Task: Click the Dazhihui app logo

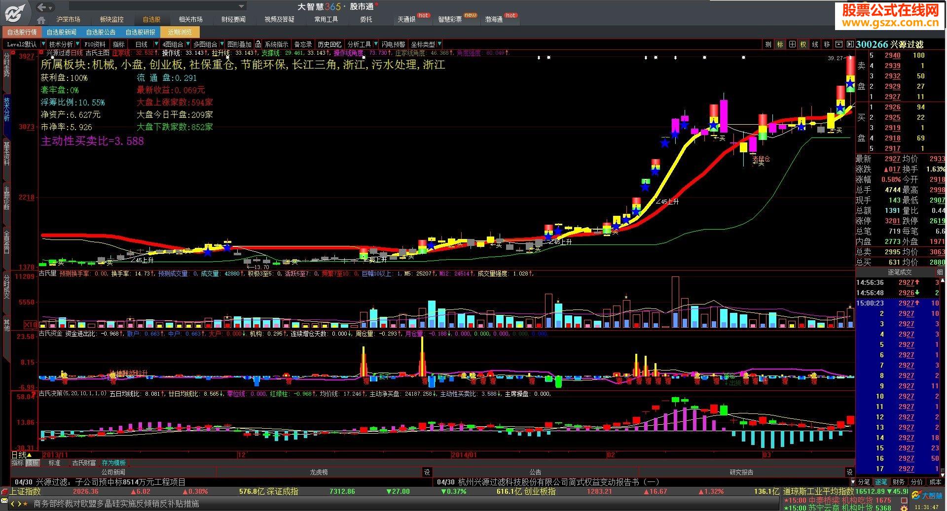Action: click(x=15, y=13)
